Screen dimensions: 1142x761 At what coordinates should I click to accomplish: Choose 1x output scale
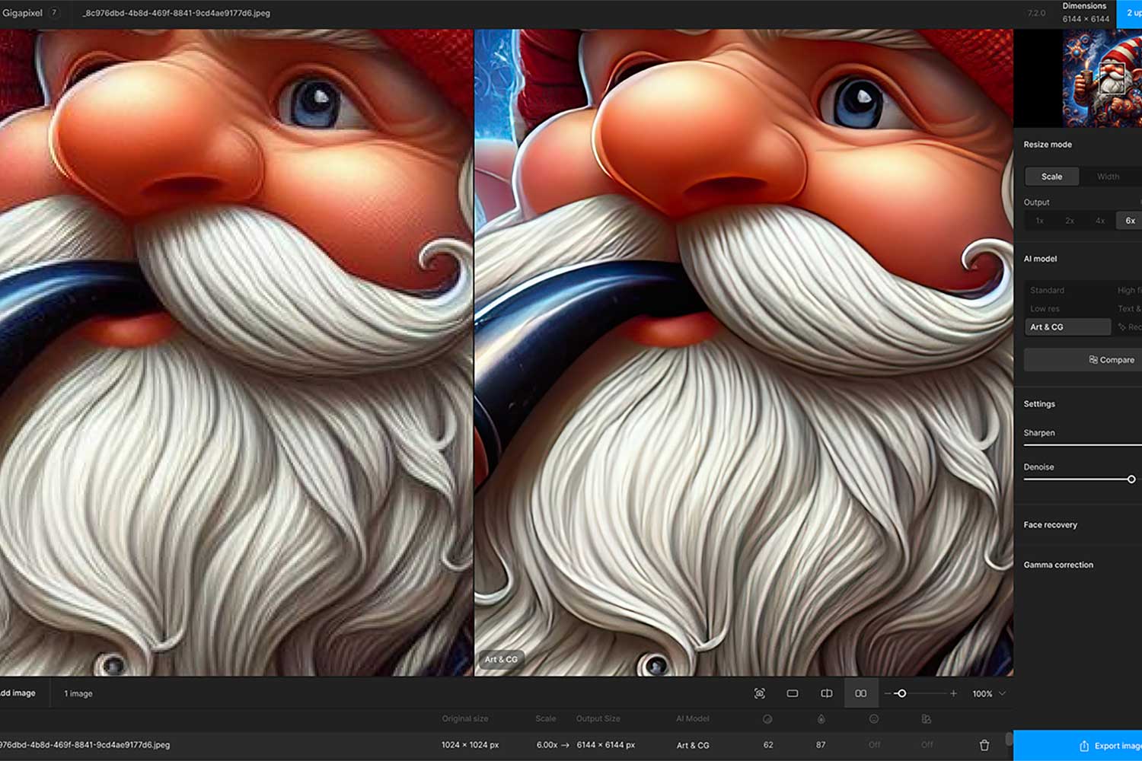coord(1039,221)
